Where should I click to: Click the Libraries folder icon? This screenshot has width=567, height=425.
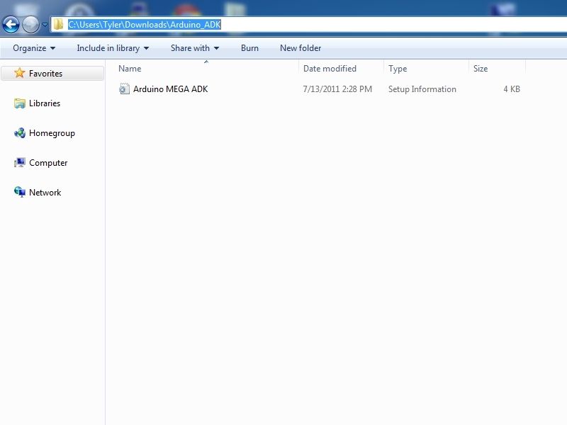click(x=20, y=103)
